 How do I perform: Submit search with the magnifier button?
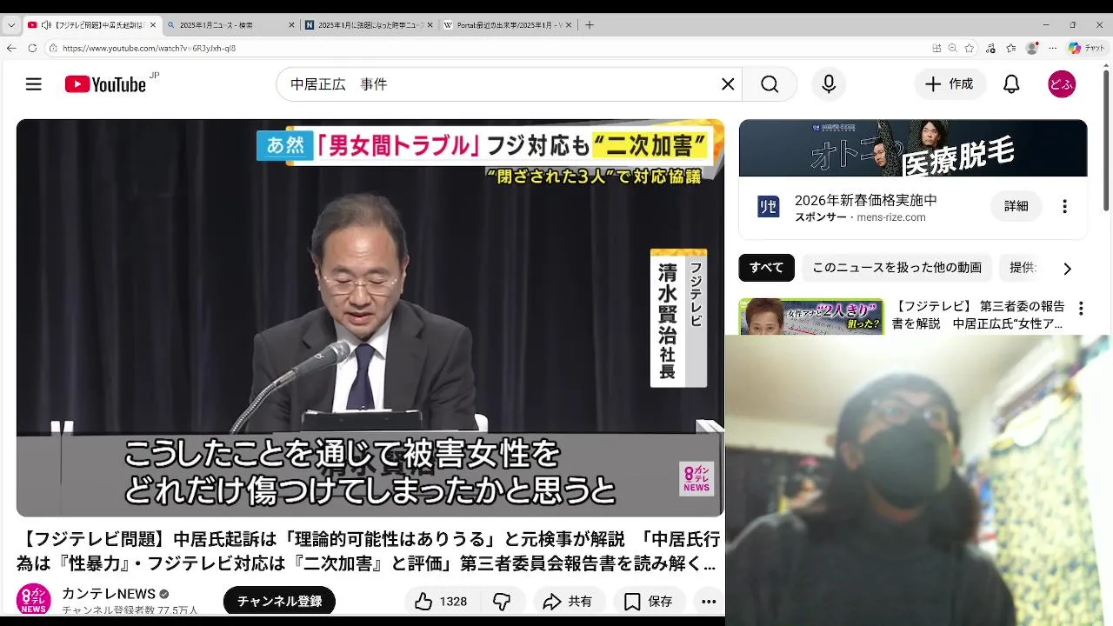click(770, 84)
